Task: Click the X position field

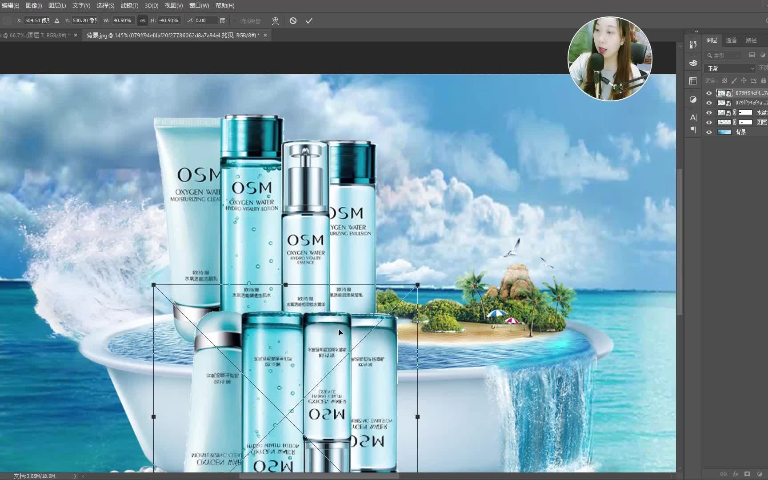Action: coord(37,20)
